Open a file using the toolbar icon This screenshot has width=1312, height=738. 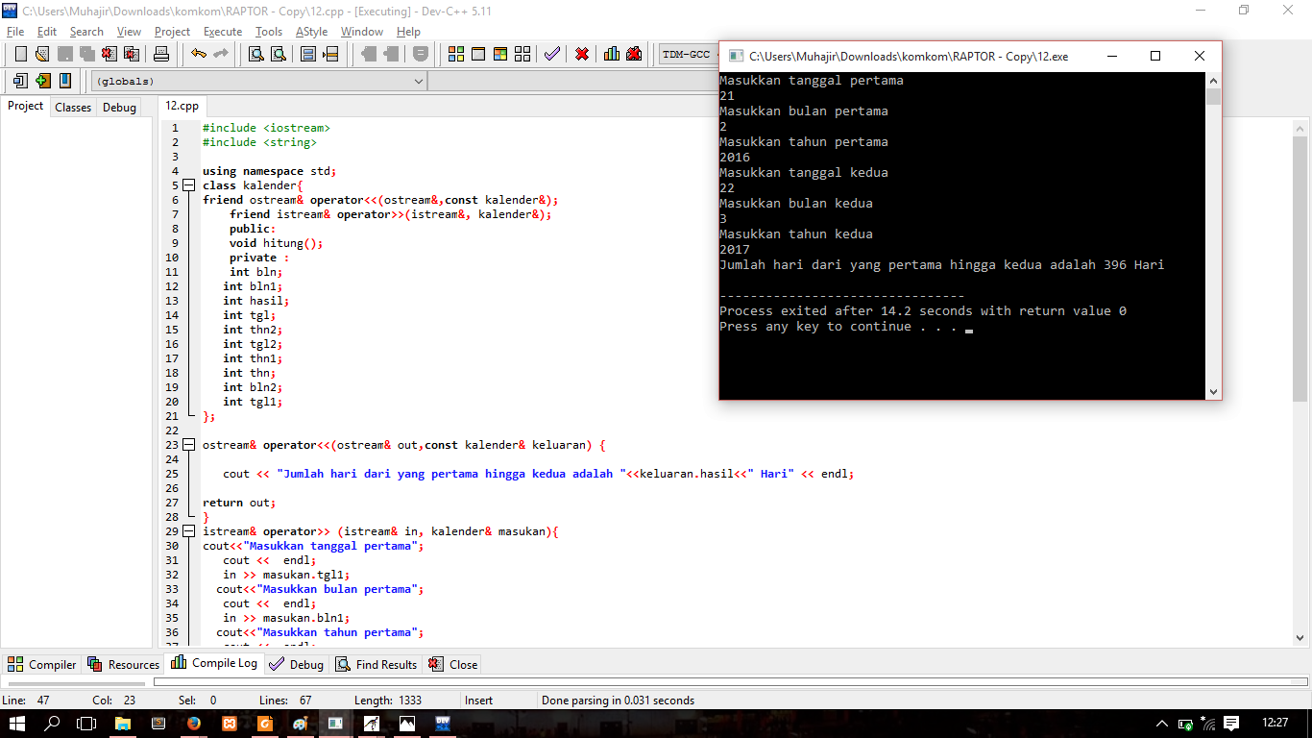(42, 54)
